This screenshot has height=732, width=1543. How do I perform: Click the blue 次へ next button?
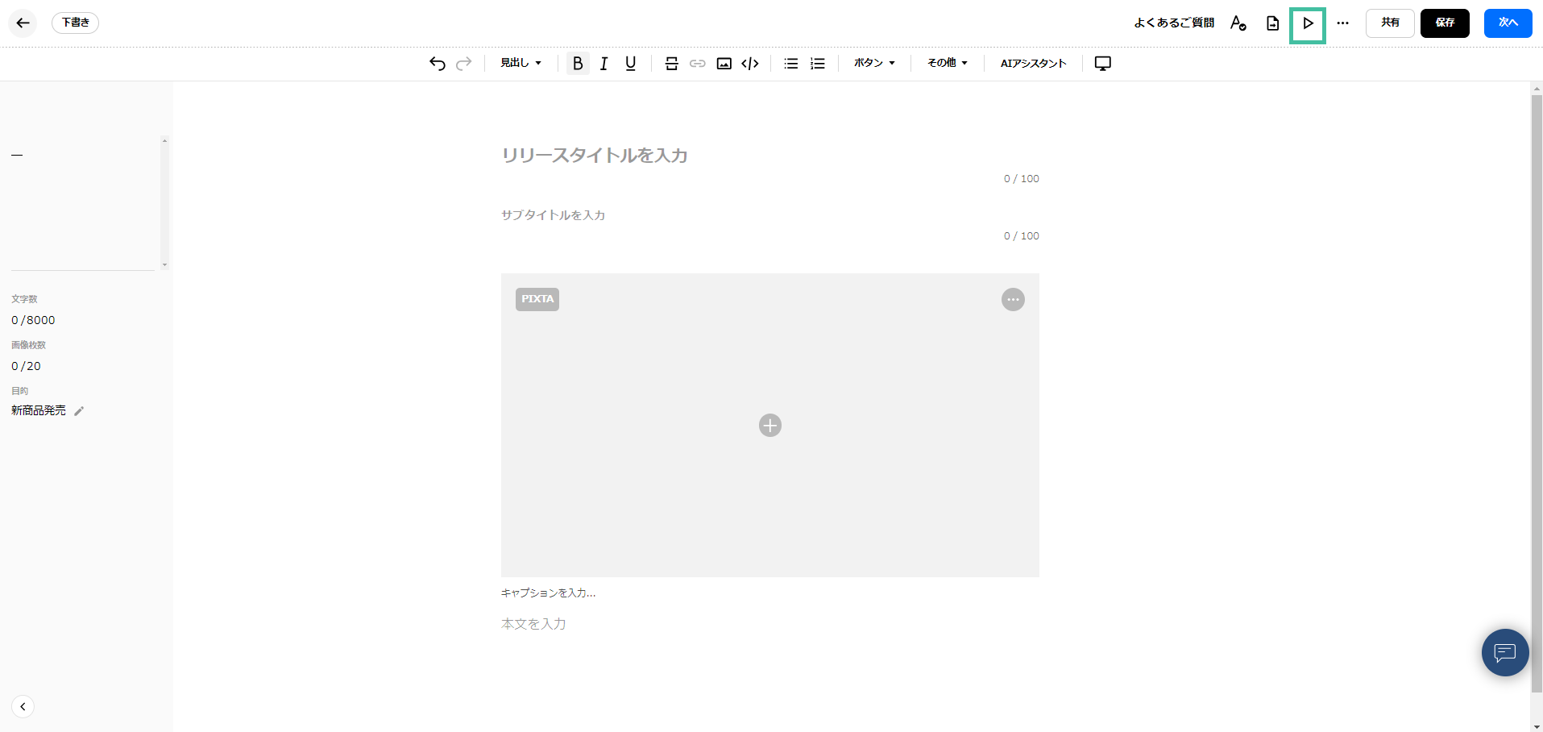1507,23
